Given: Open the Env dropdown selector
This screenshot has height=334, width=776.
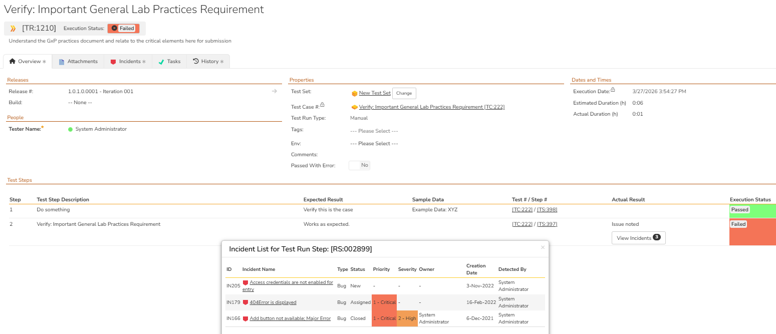Looking at the screenshot, I should pyautogui.click(x=374, y=144).
